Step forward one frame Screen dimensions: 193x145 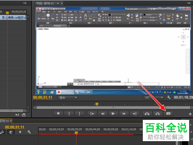point(124,114)
